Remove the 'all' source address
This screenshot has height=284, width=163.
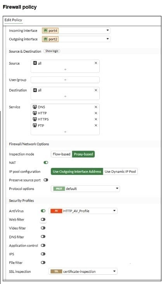pyautogui.click(x=96, y=63)
